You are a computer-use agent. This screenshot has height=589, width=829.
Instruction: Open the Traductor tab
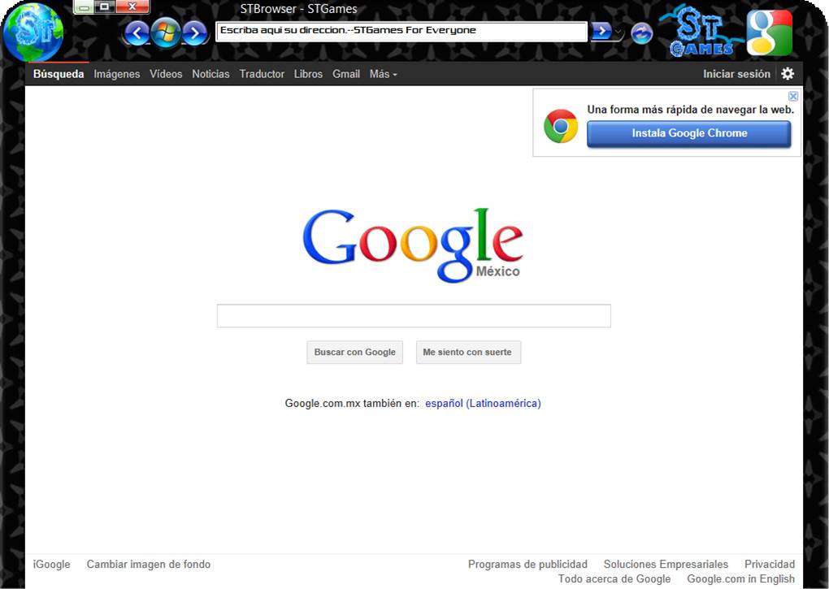(262, 74)
